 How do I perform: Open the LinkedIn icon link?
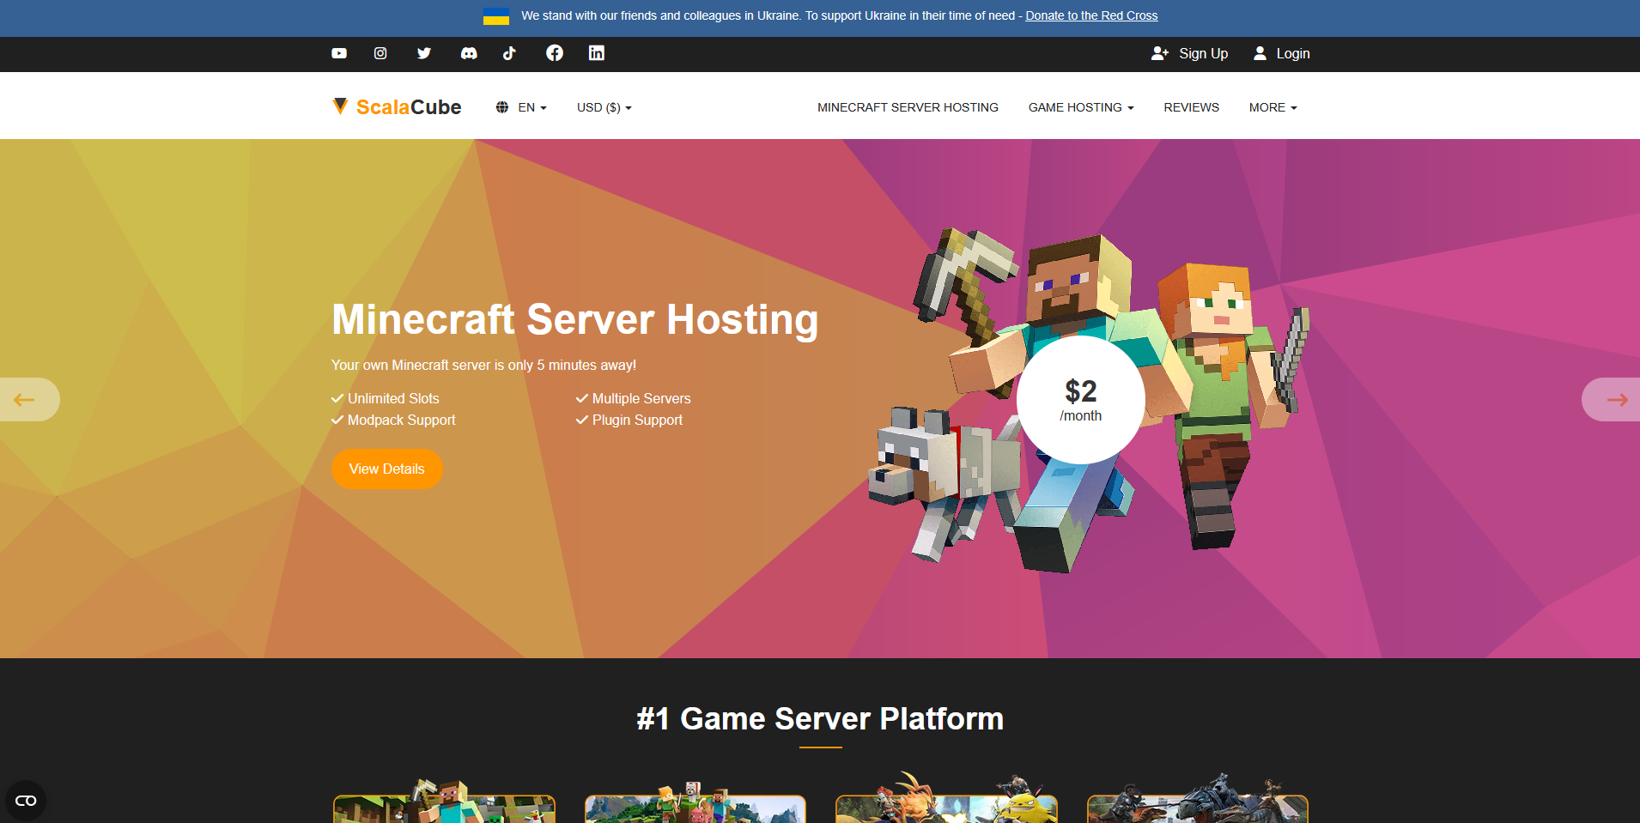(597, 53)
